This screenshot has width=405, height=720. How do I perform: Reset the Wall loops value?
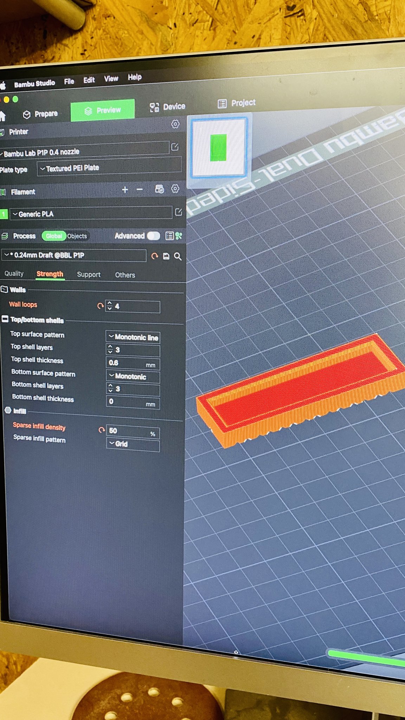click(x=101, y=306)
